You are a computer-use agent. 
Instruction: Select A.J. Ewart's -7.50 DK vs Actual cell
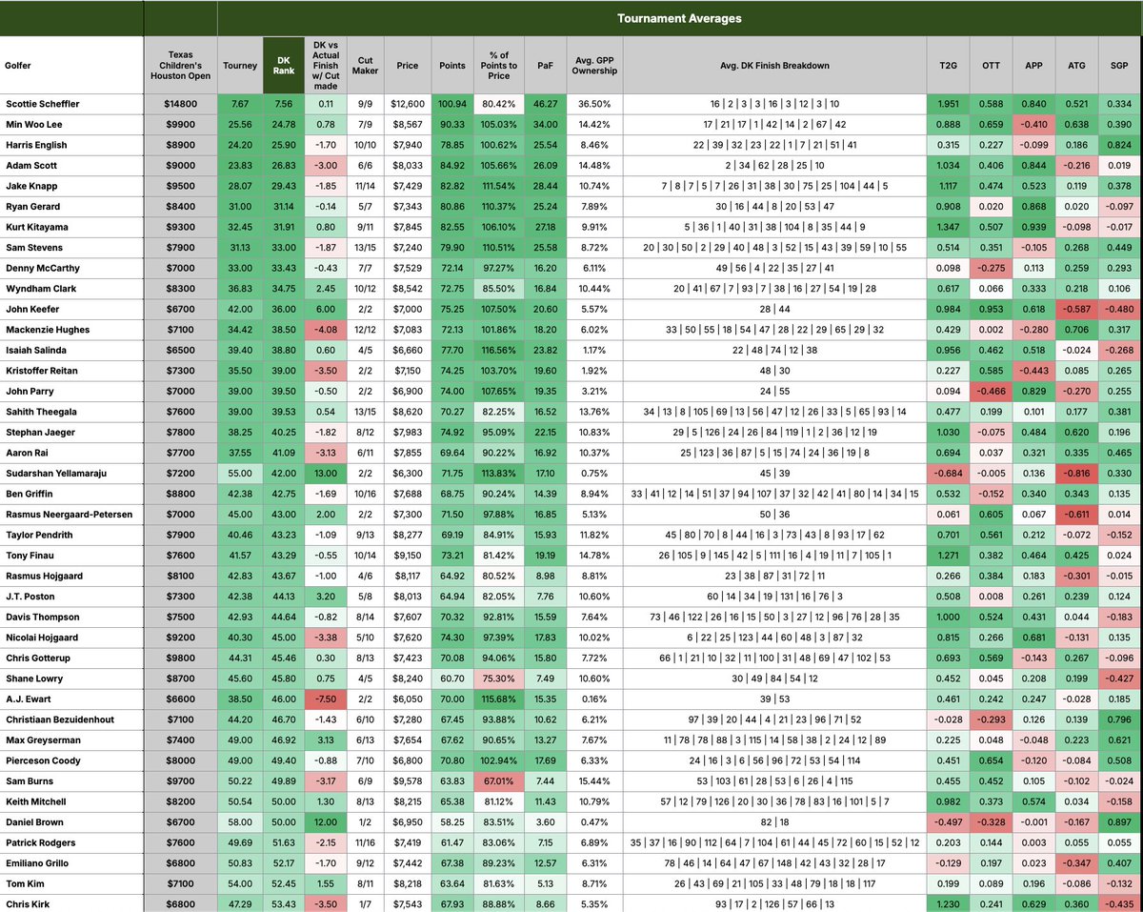tap(326, 699)
